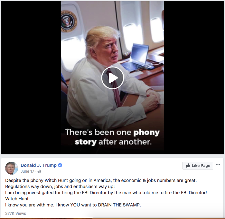
Task: Click the Like Page button
Action: coord(198,166)
